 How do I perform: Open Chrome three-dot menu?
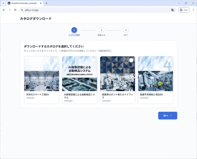193,10
